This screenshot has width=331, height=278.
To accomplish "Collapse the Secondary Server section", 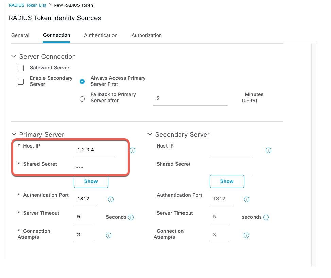I will point(150,134).
